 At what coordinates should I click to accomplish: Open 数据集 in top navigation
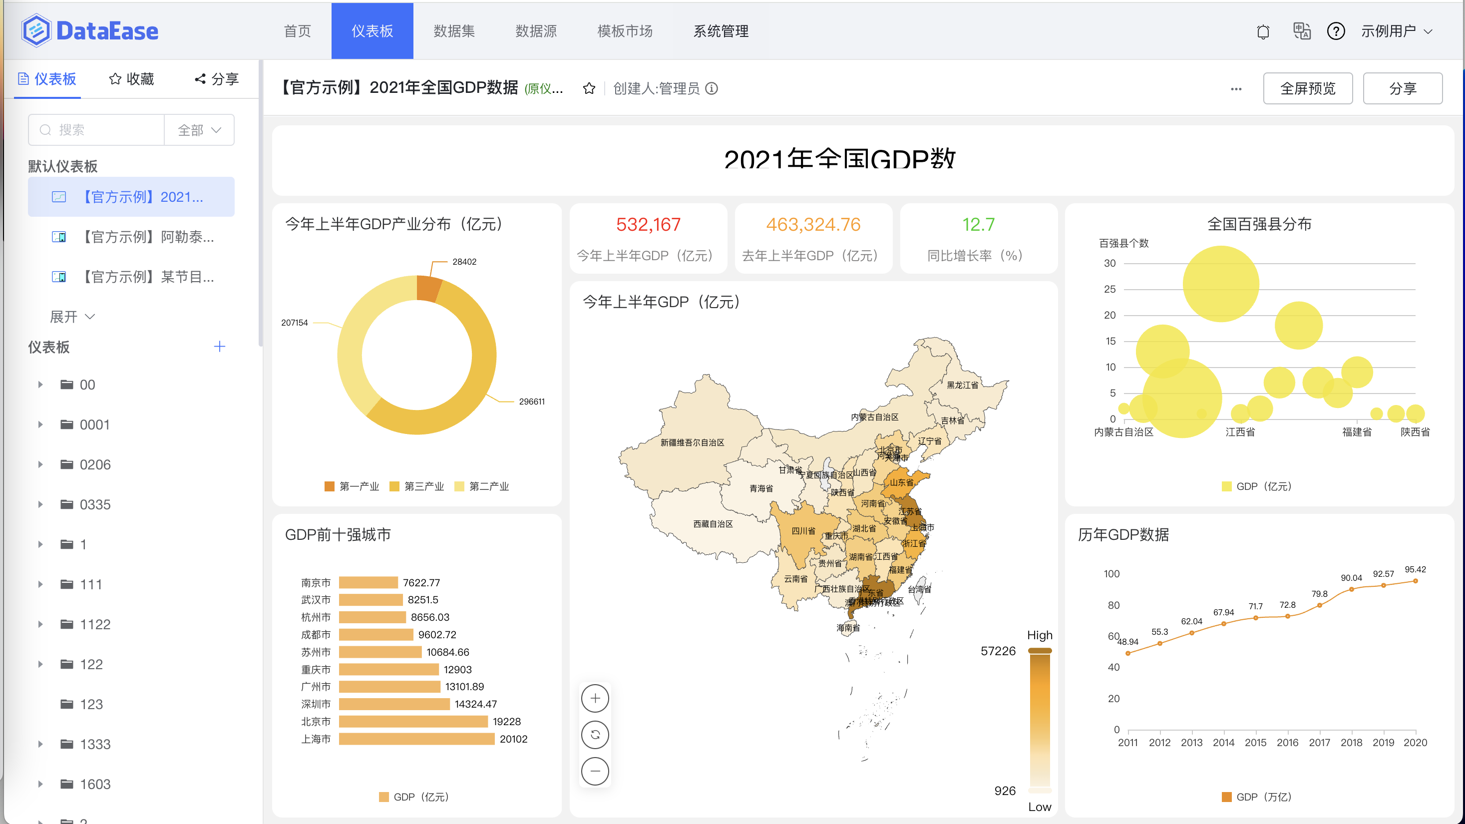(x=454, y=31)
